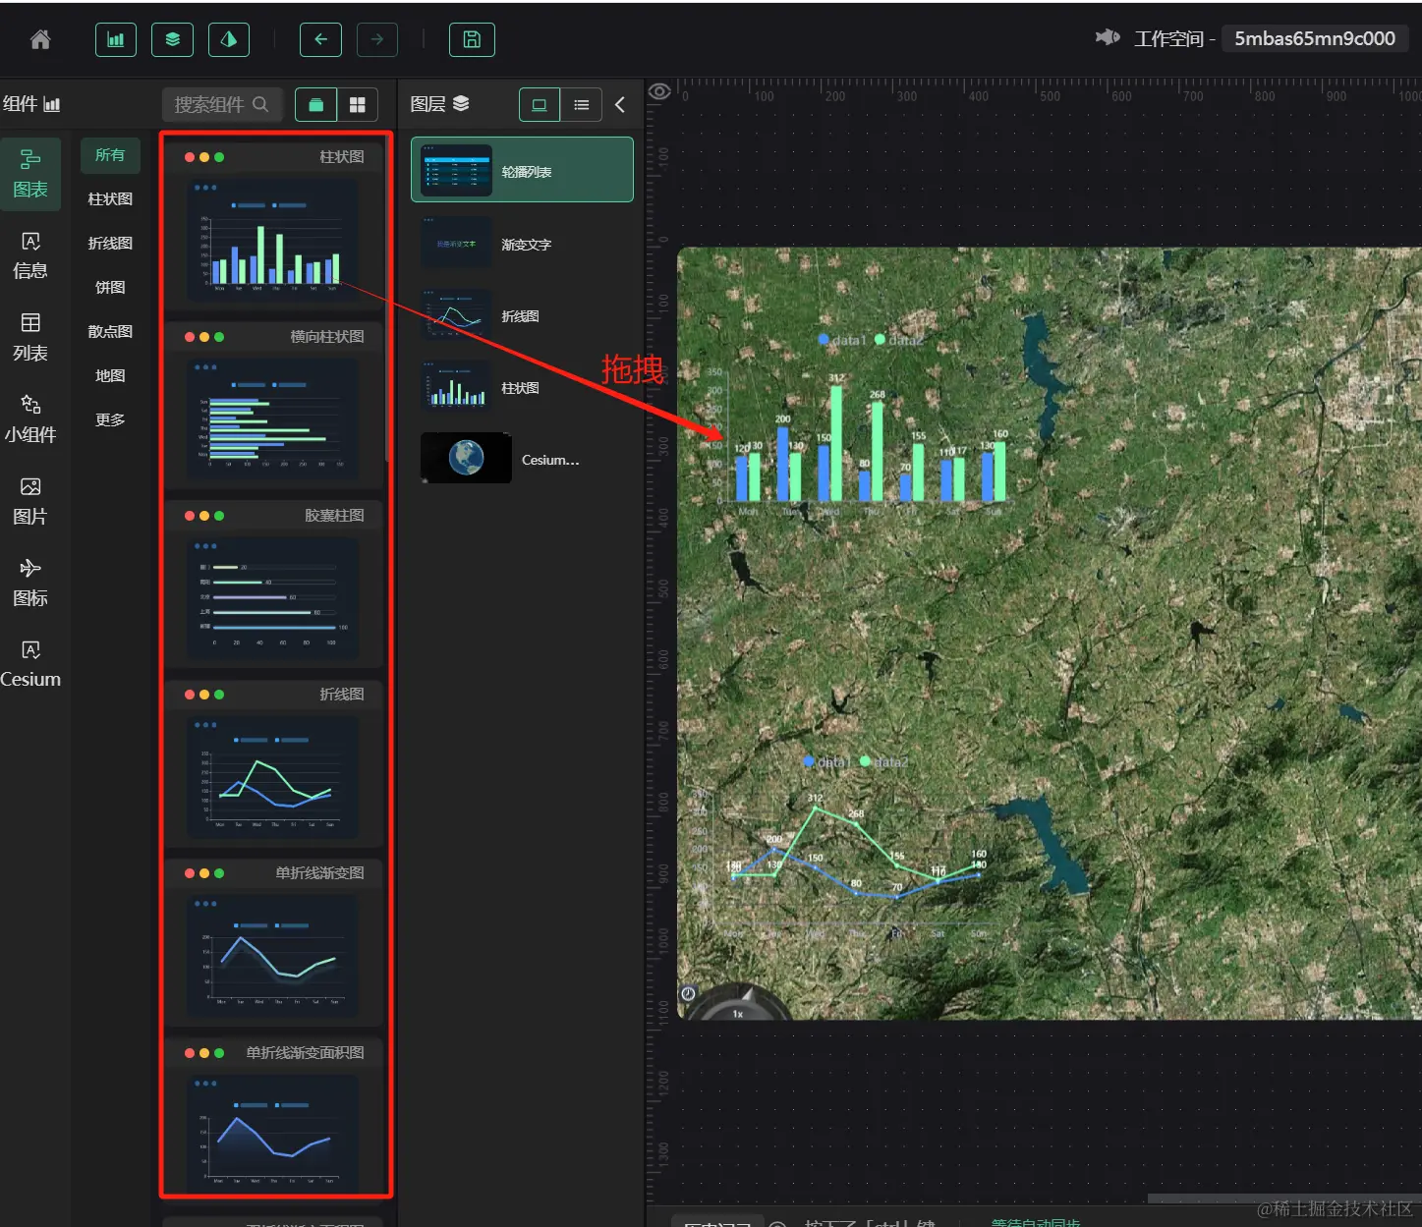Viewport: 1422px width, 1227px height.
Task: Click the bar chart icon beside 组件 title
Action: point(52,104)
